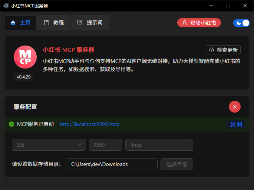This screenshot has height=190, width=254.
Task: Click the 检查更新 check update button
Action: (x=223, y=50)
